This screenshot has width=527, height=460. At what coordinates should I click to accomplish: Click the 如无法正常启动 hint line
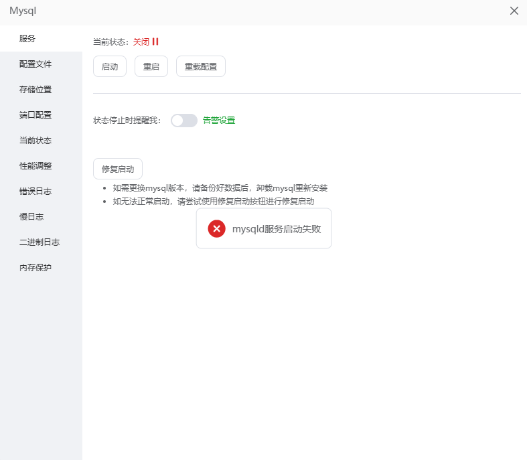coord(214,202)
